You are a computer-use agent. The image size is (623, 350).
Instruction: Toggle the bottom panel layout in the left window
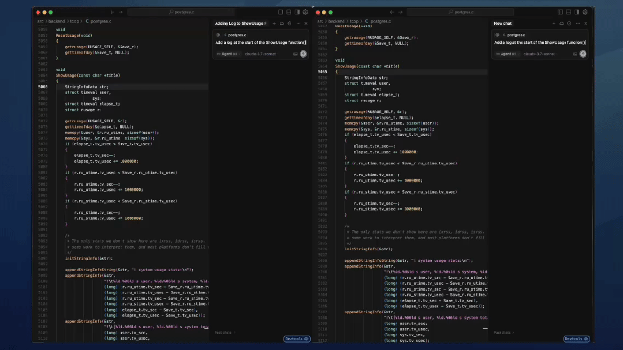[289, 12]
